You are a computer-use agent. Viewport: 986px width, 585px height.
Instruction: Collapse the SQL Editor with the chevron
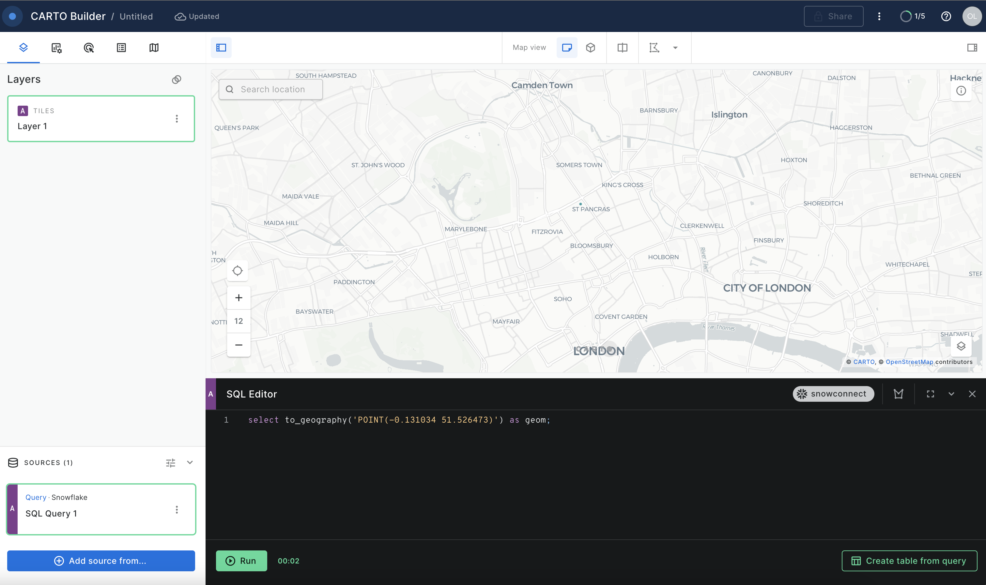(x=951, y=394)
